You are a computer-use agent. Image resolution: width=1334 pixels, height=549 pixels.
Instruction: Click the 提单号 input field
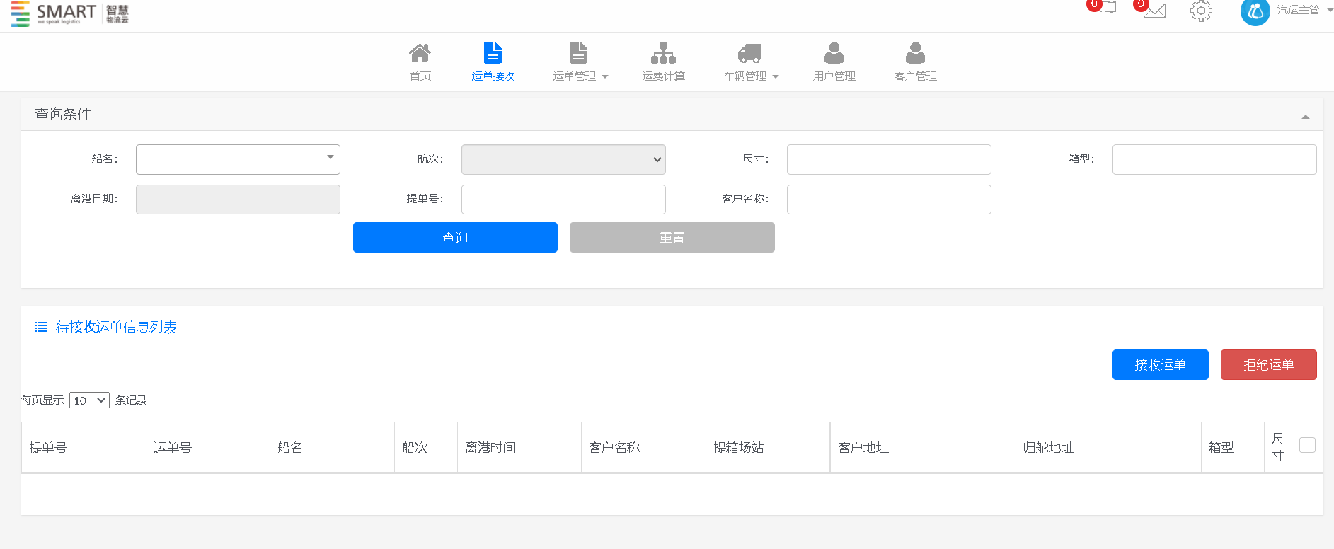click(563, 200)
